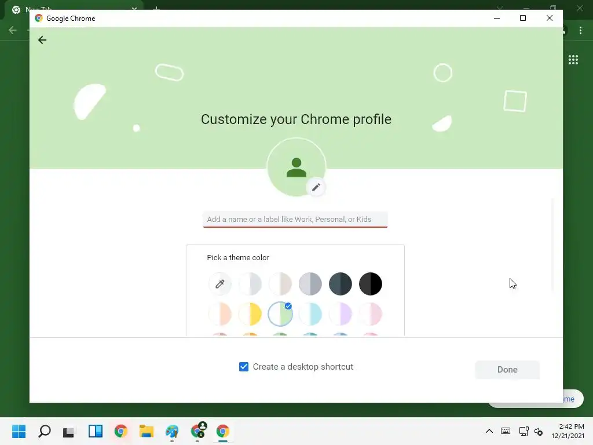
Task: Show hidden system tray icons
Action: (489, 431)
